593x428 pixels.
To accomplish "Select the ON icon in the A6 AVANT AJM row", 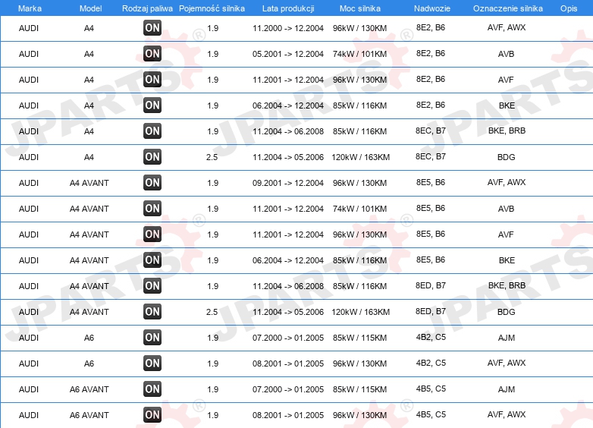I will pyautogui.click(x=152, y=389).
